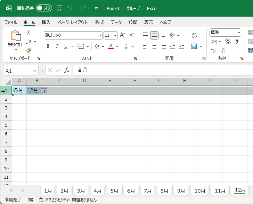Click the Middle Align icon
Image resolution: width=253 pixels, height=204 pixels.
coord(154,35)
